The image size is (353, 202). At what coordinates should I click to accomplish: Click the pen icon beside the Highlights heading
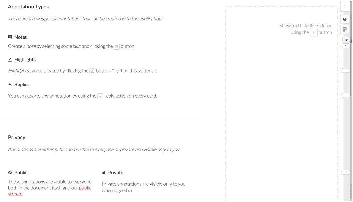click(10, 59)
